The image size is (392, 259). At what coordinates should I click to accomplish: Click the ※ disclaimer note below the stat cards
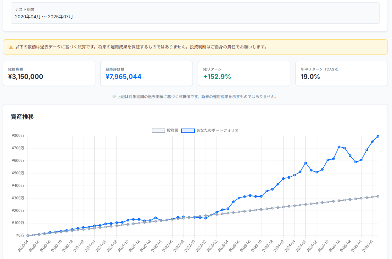[x=196, y=97]
